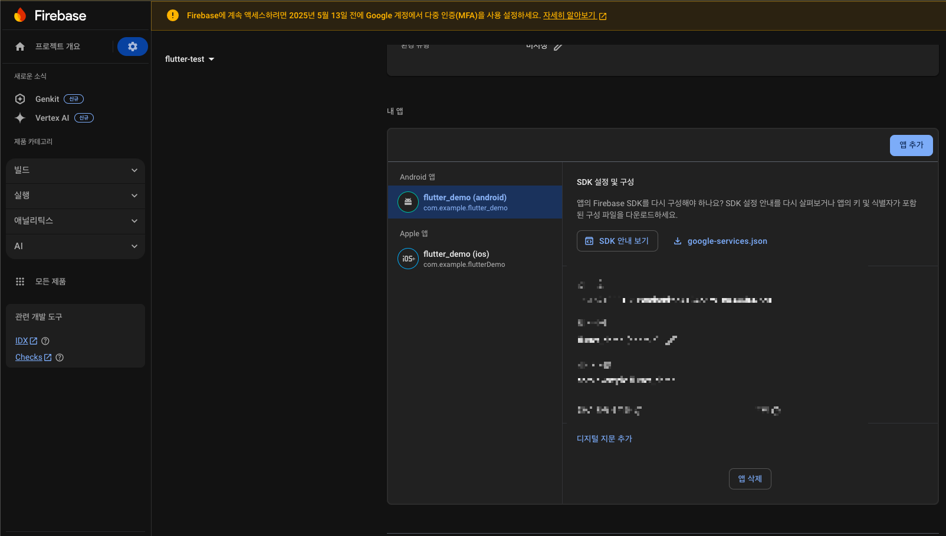The height and width of the screenshot is (536, 946).
Task: Click the yellow MFA warning icon
Action: click(x=173, y=15)
